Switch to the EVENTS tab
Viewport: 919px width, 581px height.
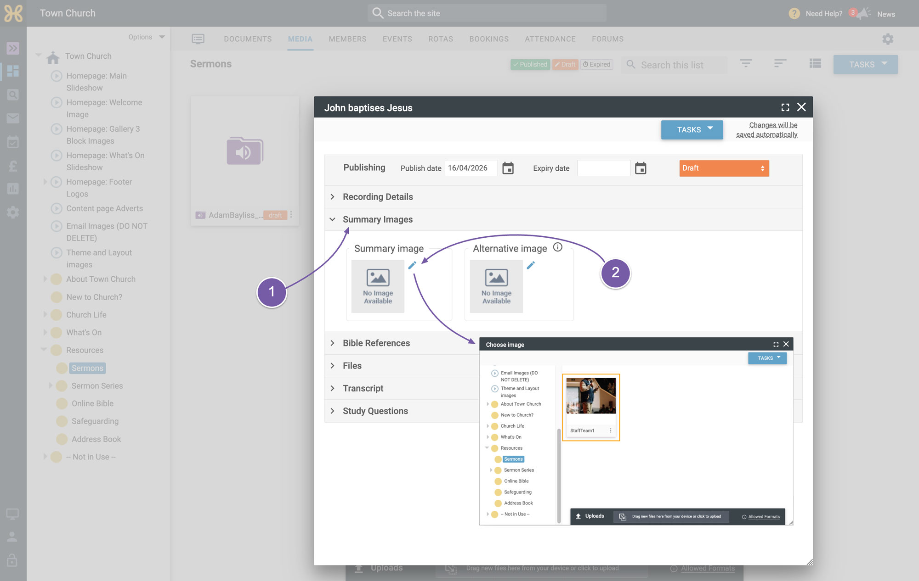tap(397, 39)
